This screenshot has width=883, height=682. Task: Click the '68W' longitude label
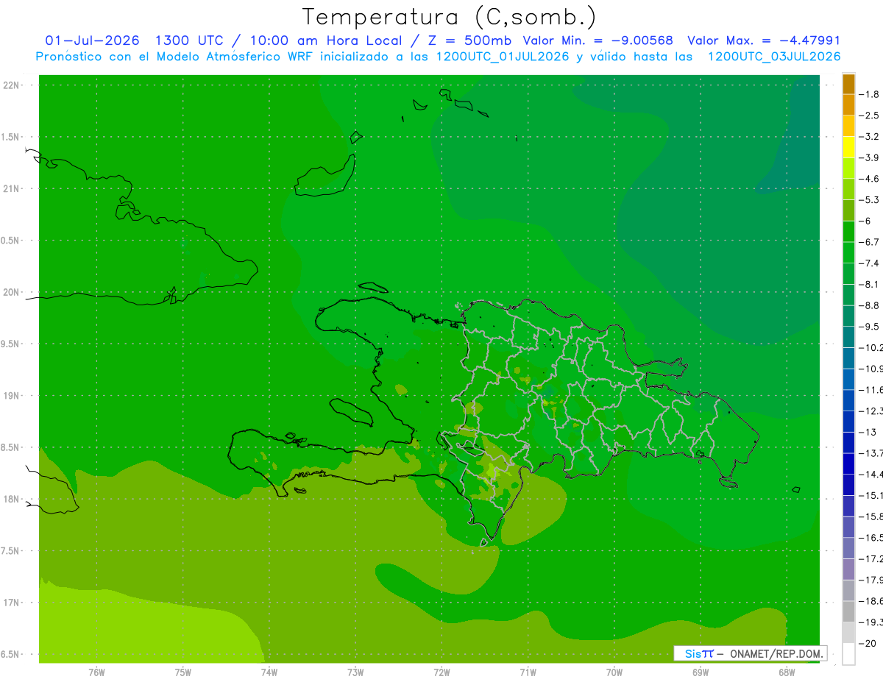787,672
